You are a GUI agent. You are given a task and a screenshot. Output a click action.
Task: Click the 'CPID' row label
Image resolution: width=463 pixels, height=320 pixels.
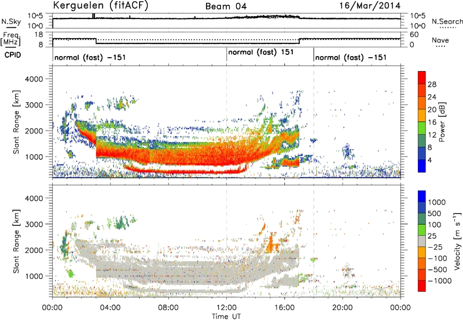tap(13, 55)
